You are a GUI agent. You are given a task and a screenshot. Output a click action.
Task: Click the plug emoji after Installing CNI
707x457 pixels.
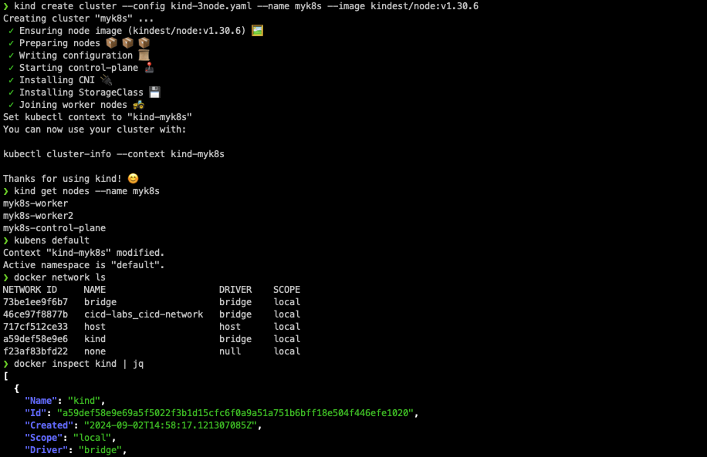106,79
